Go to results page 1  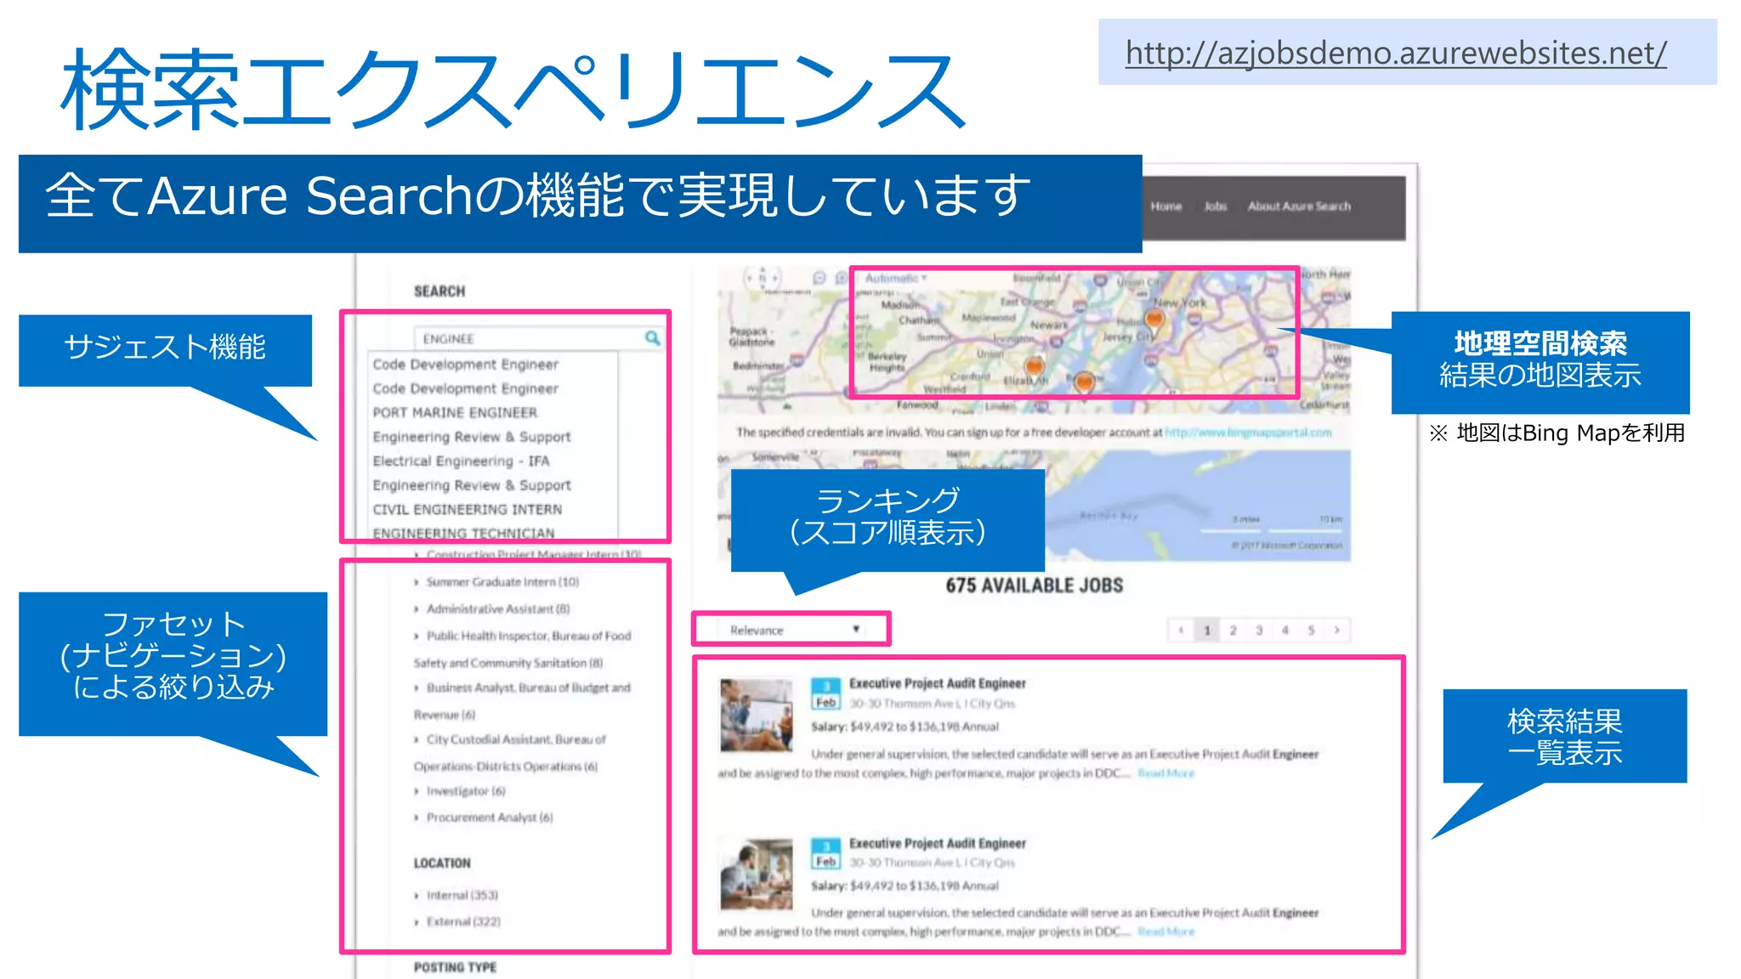tap(1206, 630)
